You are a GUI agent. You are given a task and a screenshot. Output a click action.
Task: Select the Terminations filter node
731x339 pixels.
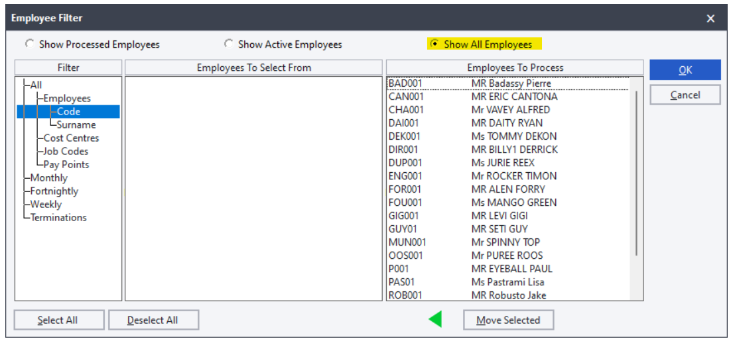[58, 217]
